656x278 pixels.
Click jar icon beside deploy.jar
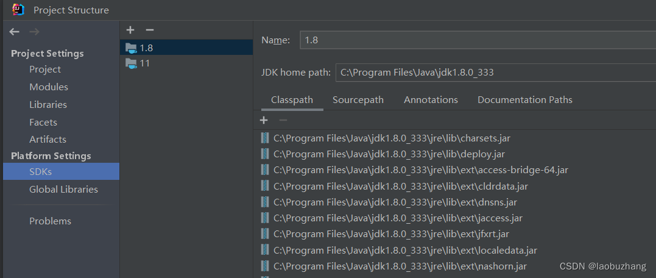265,154
